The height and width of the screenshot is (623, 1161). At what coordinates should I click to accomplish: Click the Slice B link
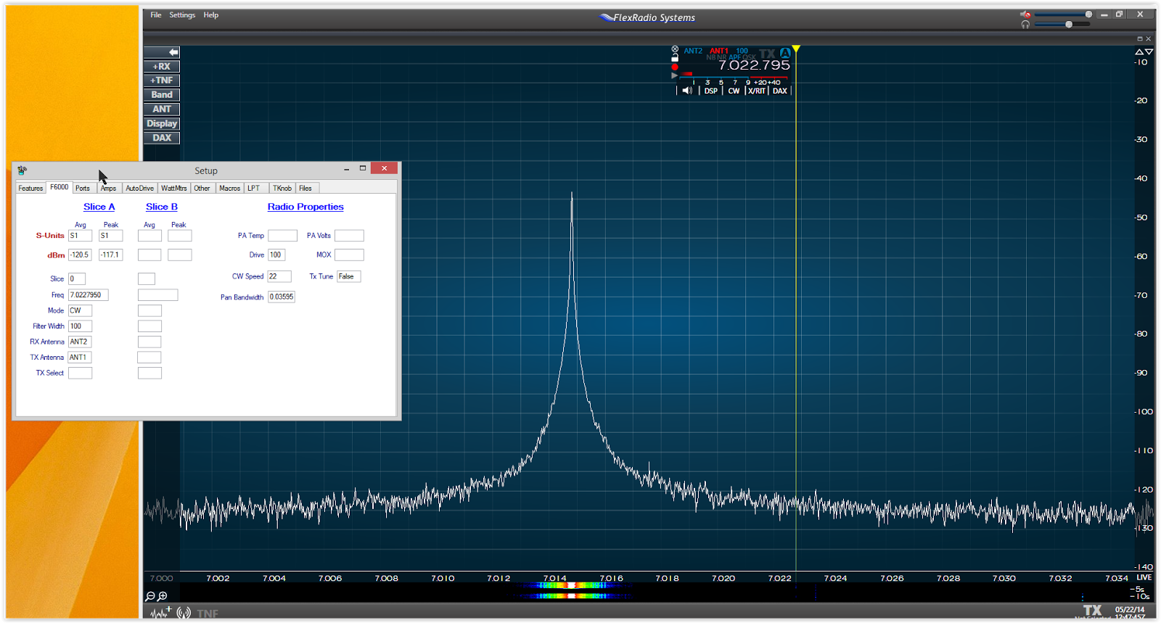pos(162,207)
